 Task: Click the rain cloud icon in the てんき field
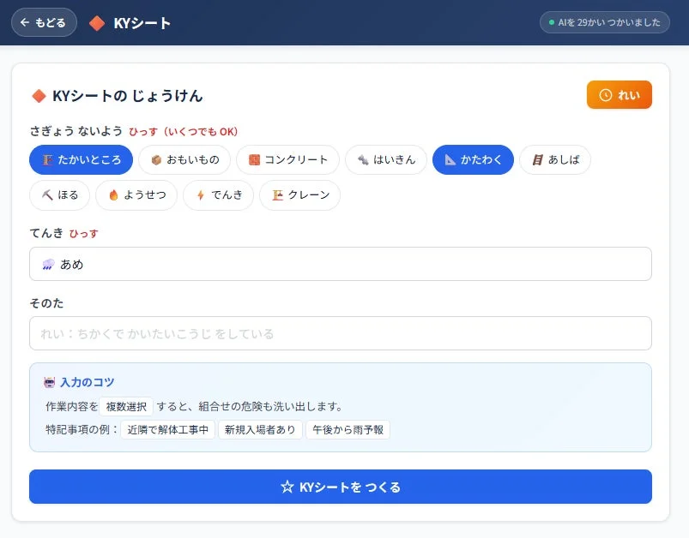click(48, 264)
